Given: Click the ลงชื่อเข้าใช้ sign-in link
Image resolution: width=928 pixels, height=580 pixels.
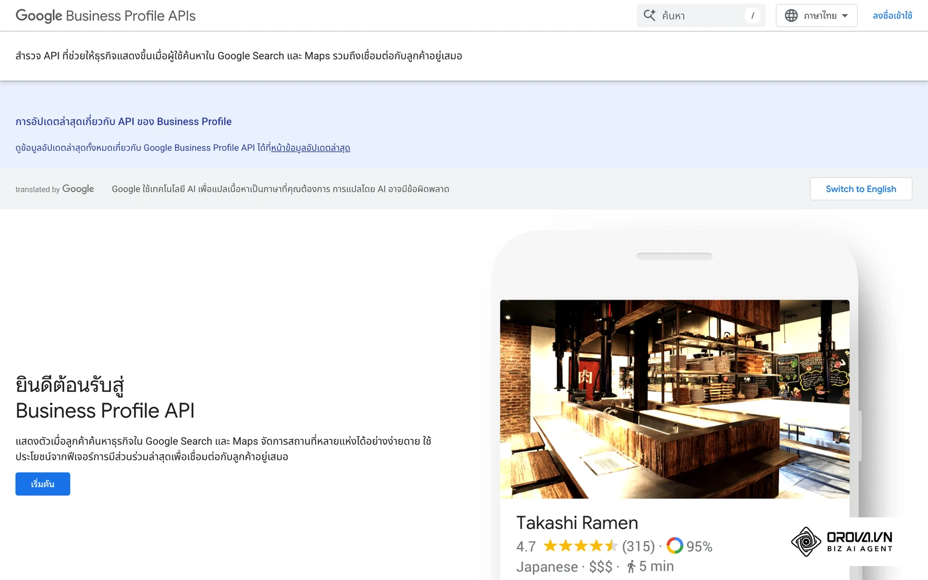Looking at the screenshot, I should [x=892, y=16].
